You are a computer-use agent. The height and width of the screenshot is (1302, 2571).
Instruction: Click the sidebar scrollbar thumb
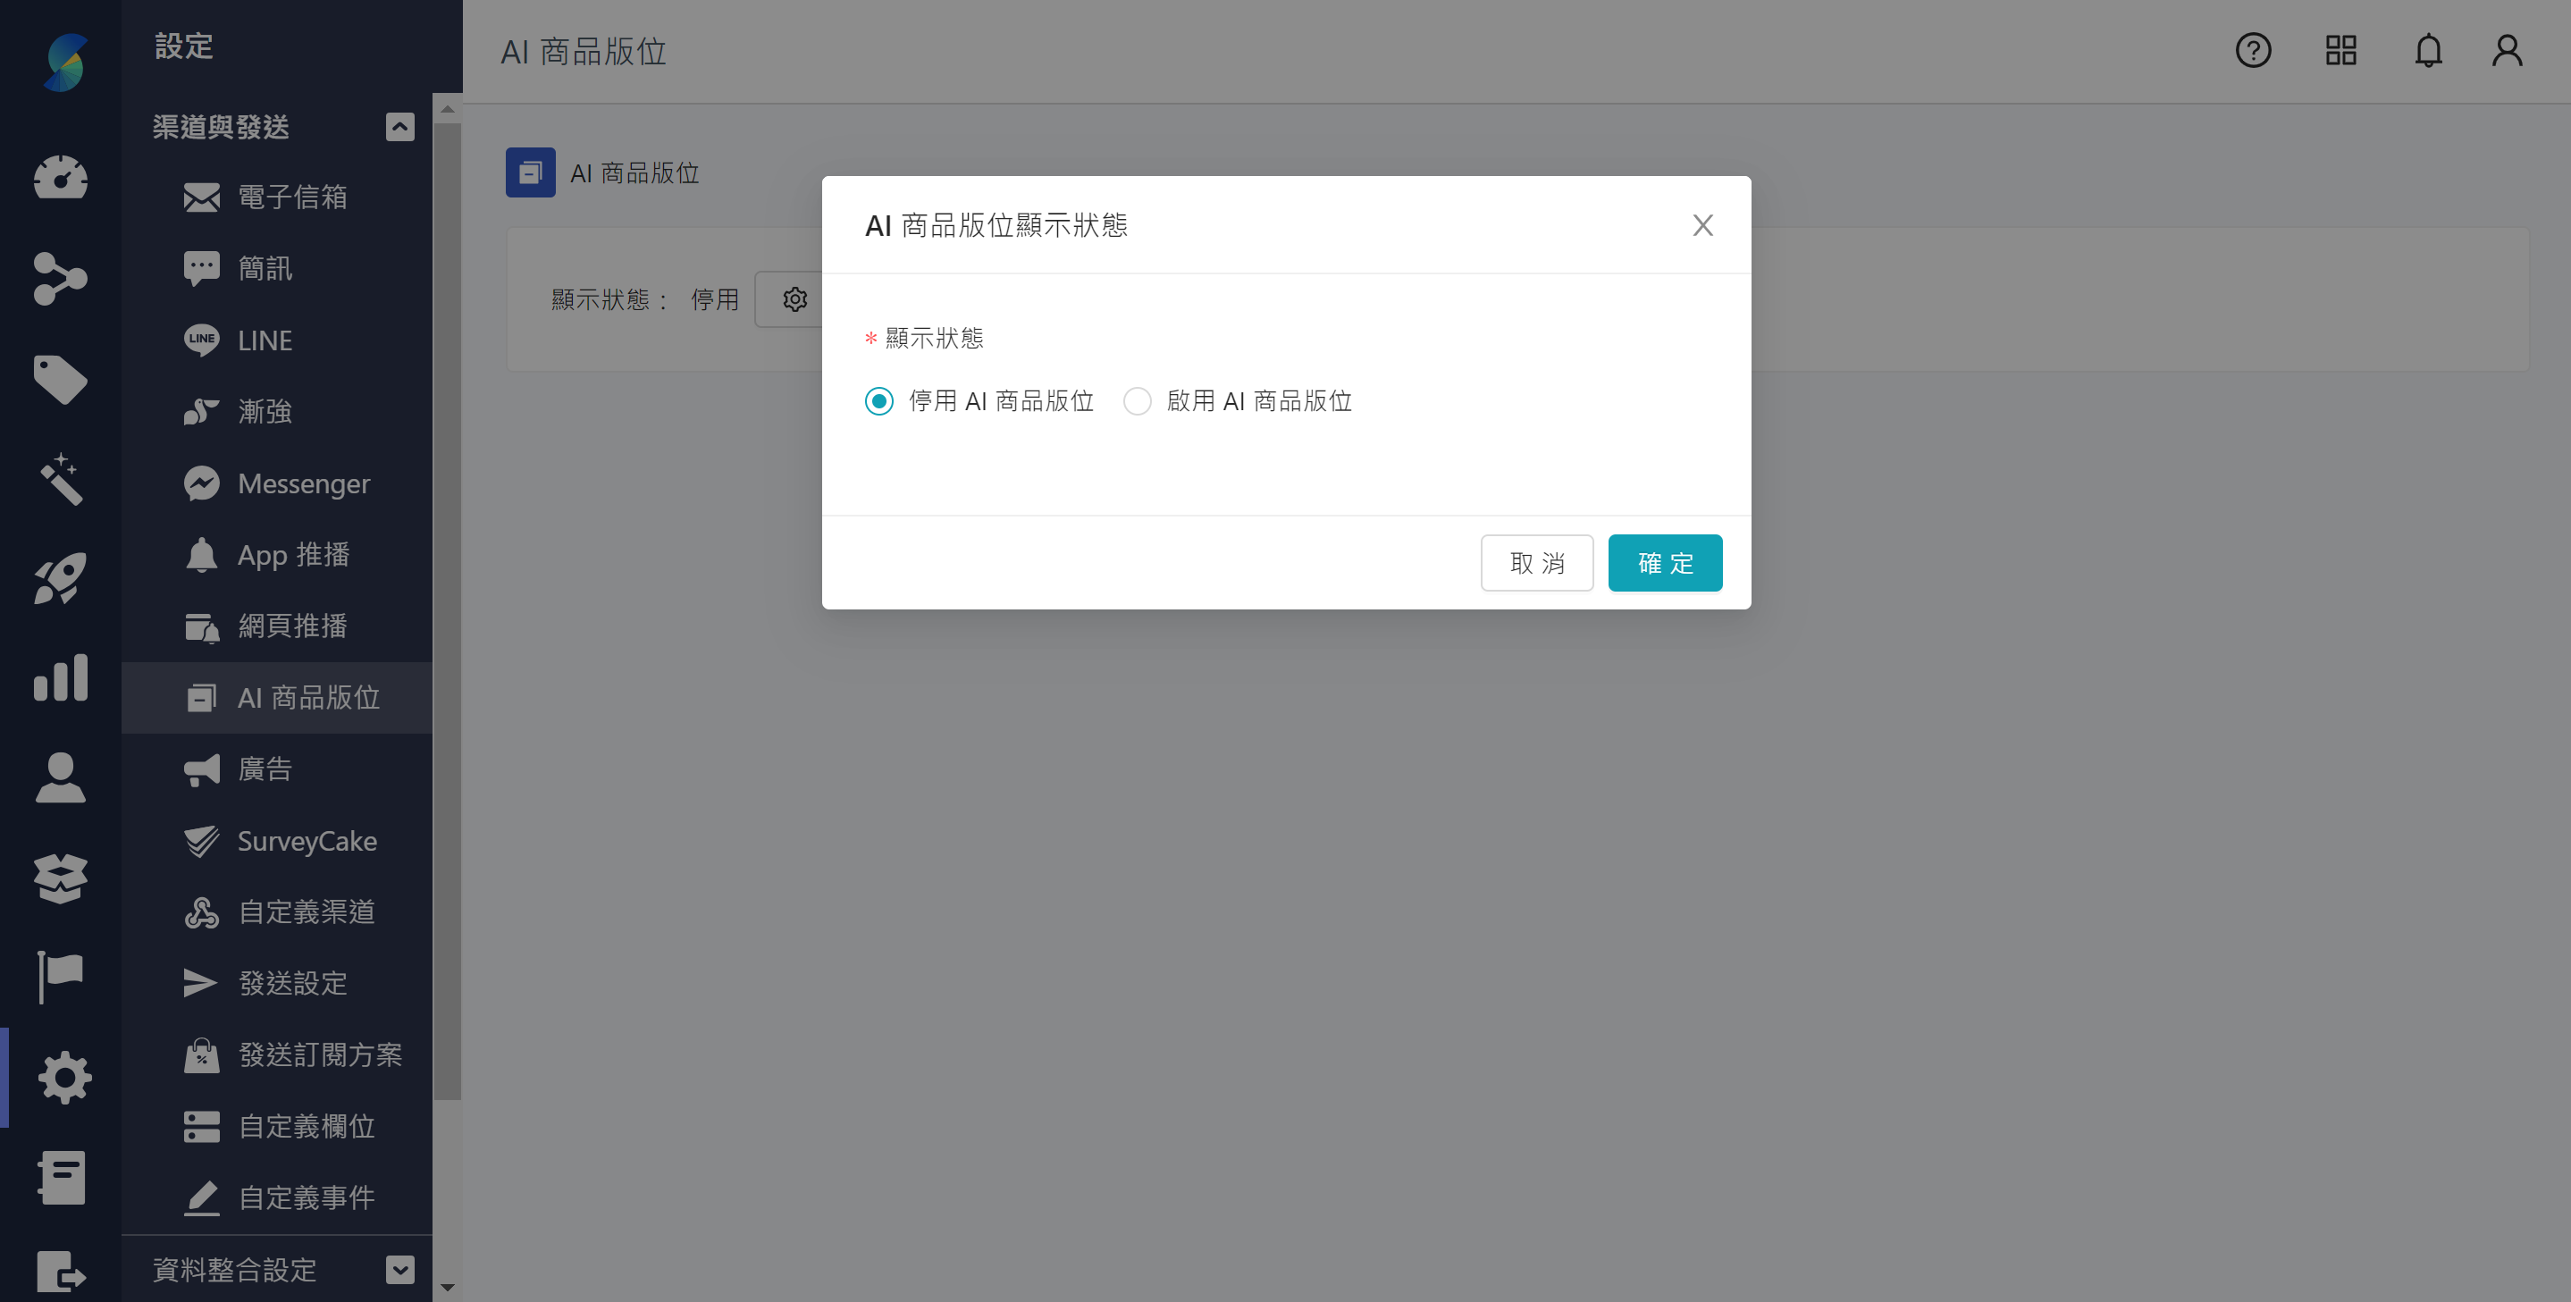[x=447, y=610]
